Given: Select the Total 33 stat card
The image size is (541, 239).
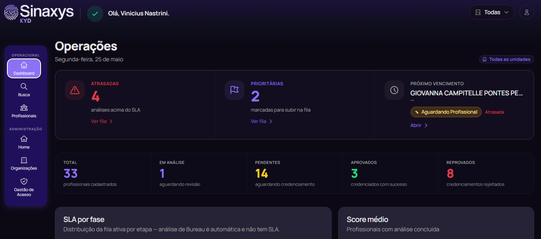Looking at the screenshot, I should pyautogui.click(x=103, y=173).
